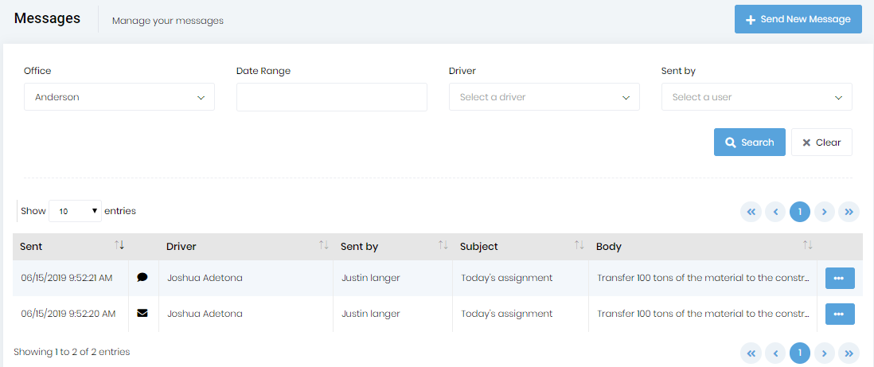Click the body text of 9:52:21 message
Screen dimensions: 874x367
[x=704, y=278]
